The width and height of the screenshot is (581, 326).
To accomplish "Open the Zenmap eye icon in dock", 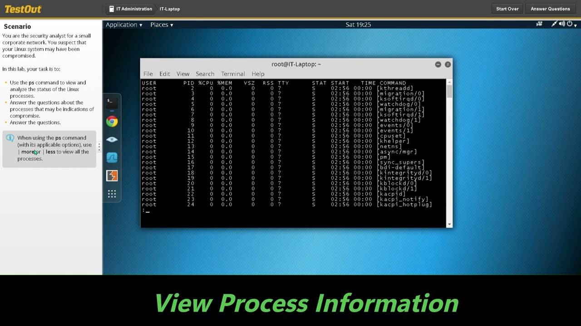I will [x=112, y=139].
